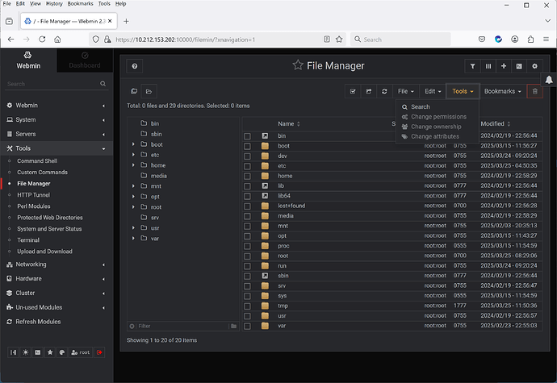Open File Manager help icon
The height and width of the screenshot is (383, 557).
[135, 66]
